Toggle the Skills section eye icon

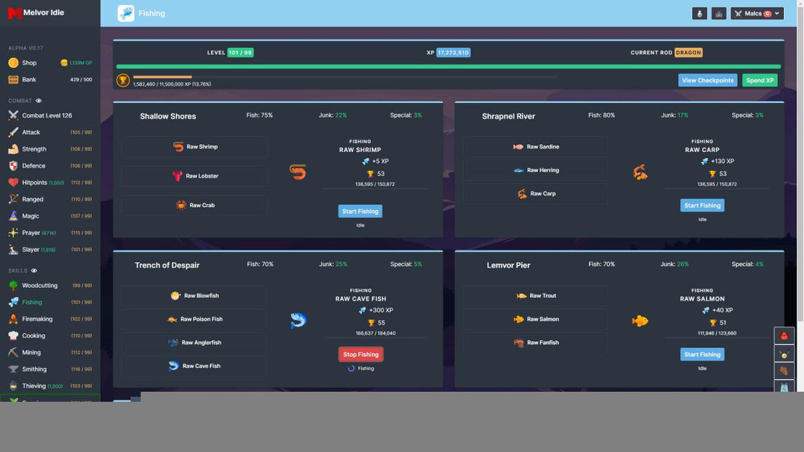[34, 271]
